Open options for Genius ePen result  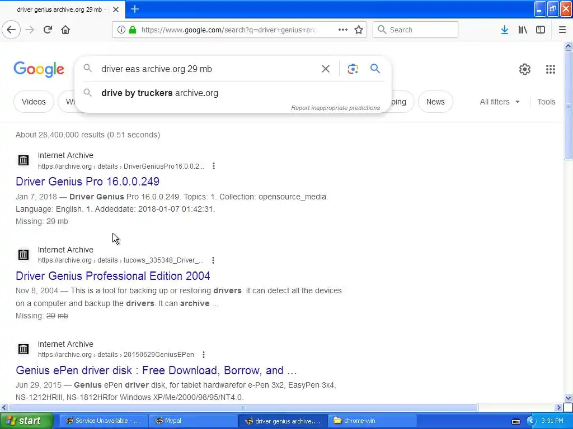click(204, 355)
